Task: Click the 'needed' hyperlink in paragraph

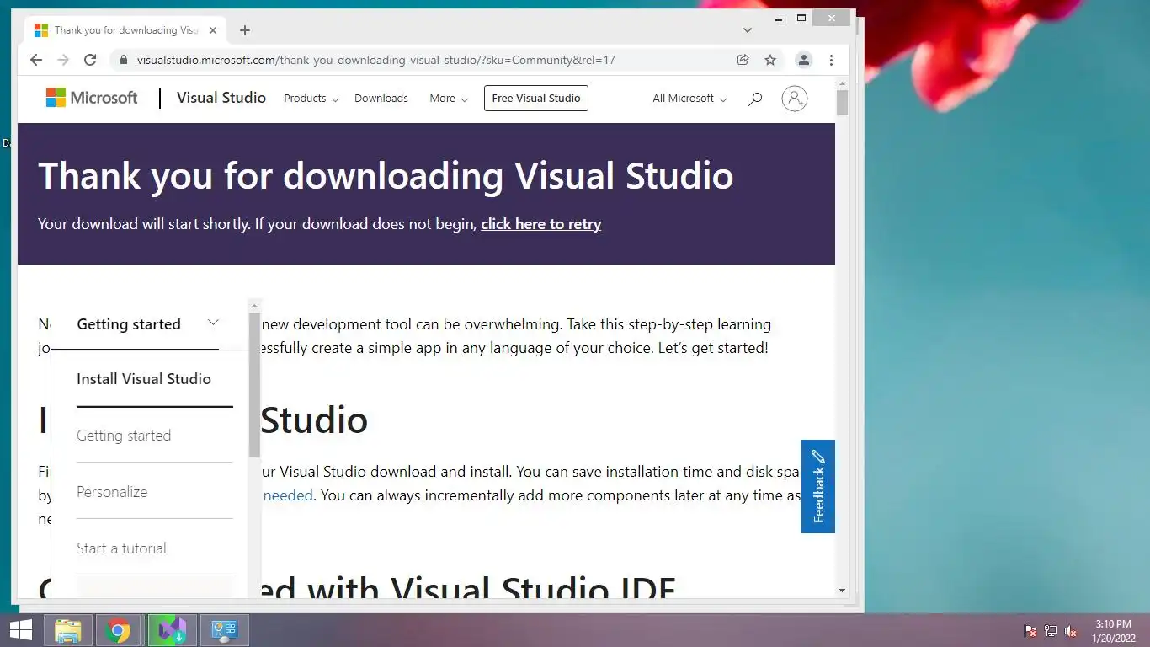Action: point(288,495)
